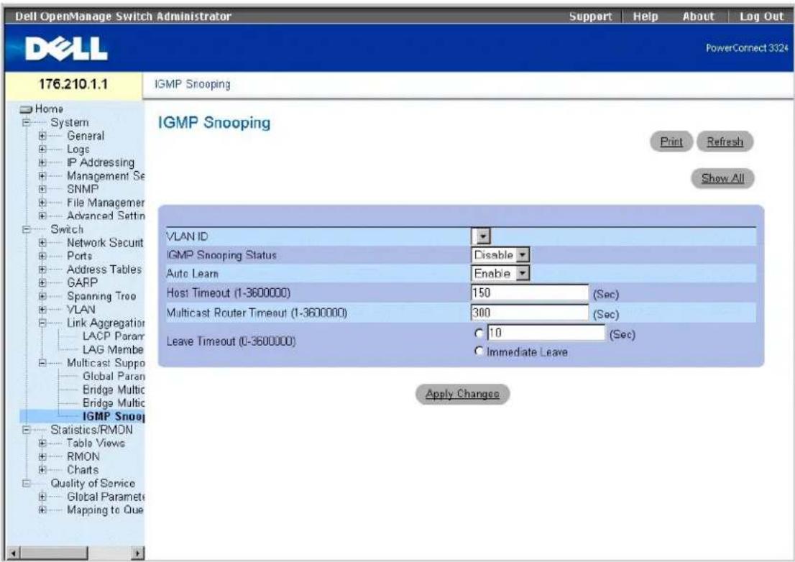This screenshot has height=562, width=795.
Task: Select the Spanning Tree item
Action: [101, 296]
